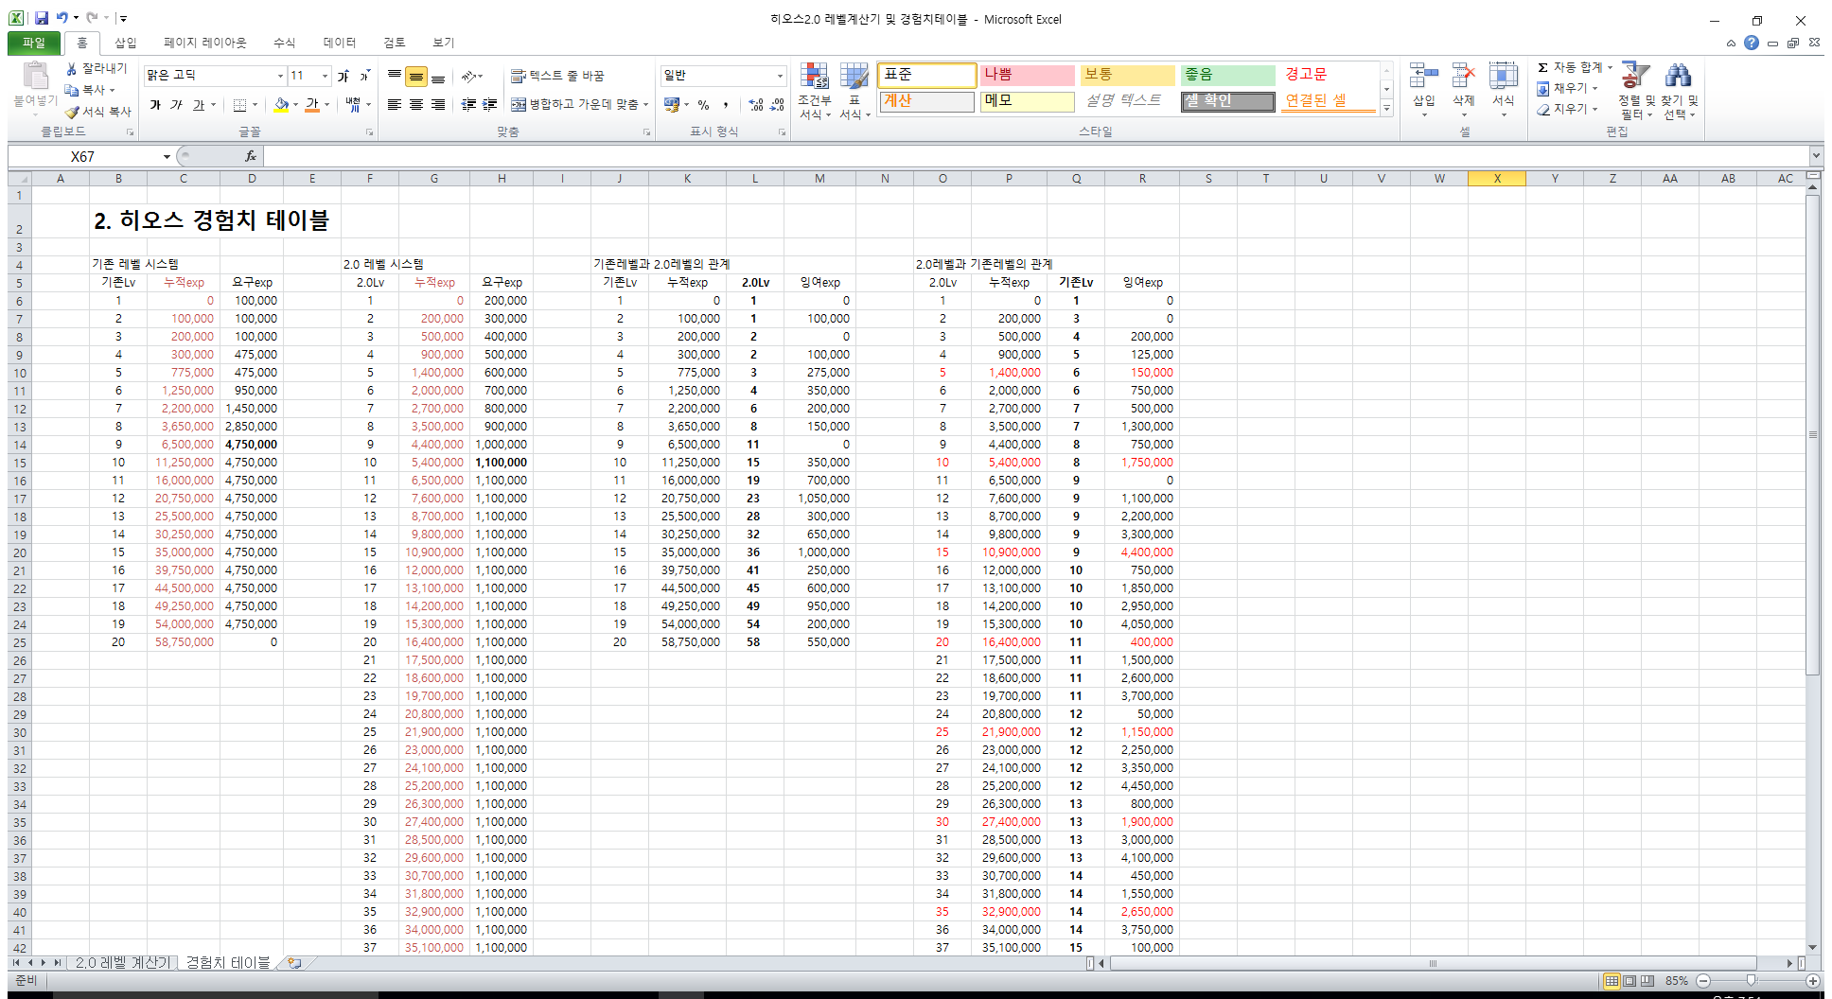Apply the font color swatch (가)
Viewport: 1832px width, 999px height.
(x=312, y=105)
